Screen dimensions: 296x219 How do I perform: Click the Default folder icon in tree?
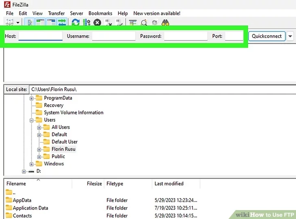46,134
